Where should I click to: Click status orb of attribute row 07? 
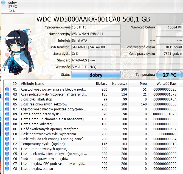pos(7,109)
